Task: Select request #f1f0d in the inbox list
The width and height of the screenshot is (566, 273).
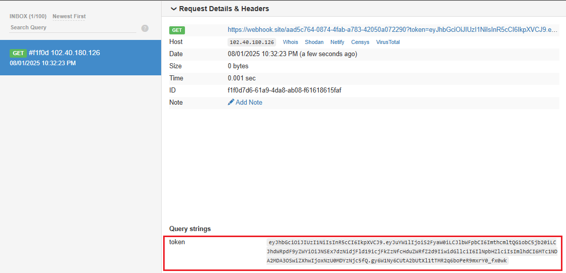Action: (x=80, y=58)
